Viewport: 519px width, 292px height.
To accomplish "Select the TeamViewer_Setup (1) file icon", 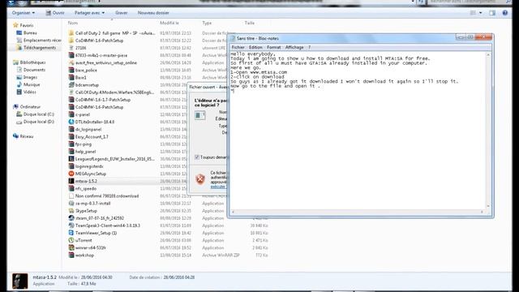I will 71,233.
